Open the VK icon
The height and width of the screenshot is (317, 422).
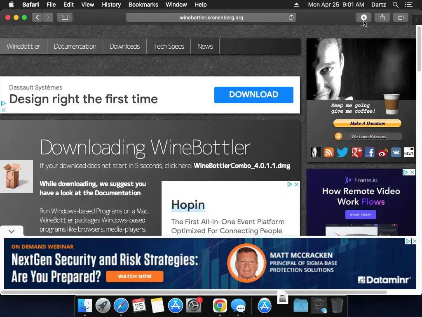(x=396, y=153)
